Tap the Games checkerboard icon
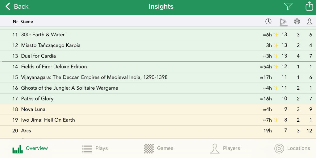The width and height of the screenshot is (316, 158). point(149,149)
